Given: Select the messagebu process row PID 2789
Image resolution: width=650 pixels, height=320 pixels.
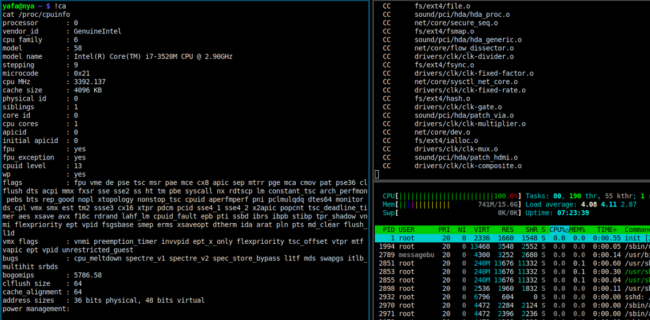Looking at the screenshot, I should tap(512, 255).
